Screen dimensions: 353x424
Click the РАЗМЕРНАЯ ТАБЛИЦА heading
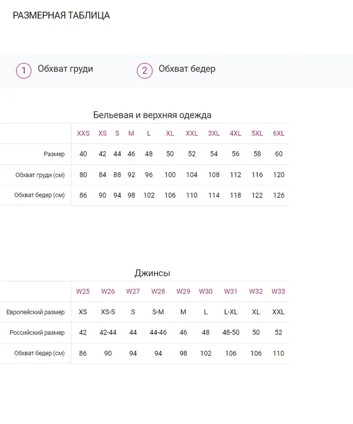(61, 15)
